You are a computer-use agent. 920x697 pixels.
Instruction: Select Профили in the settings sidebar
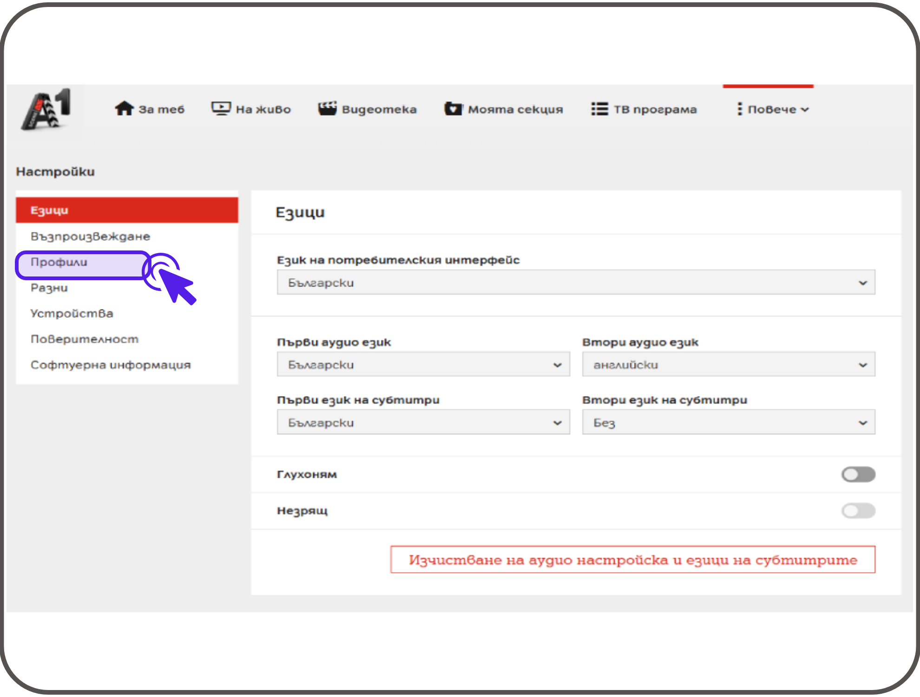tap(59, 262)
